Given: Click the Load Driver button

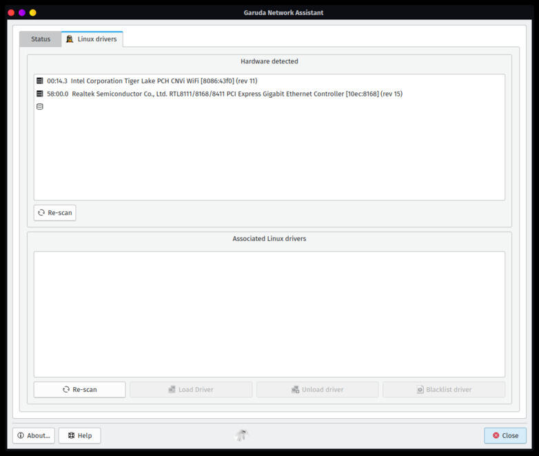Looking at the screenshot, I should coord(191,390).
